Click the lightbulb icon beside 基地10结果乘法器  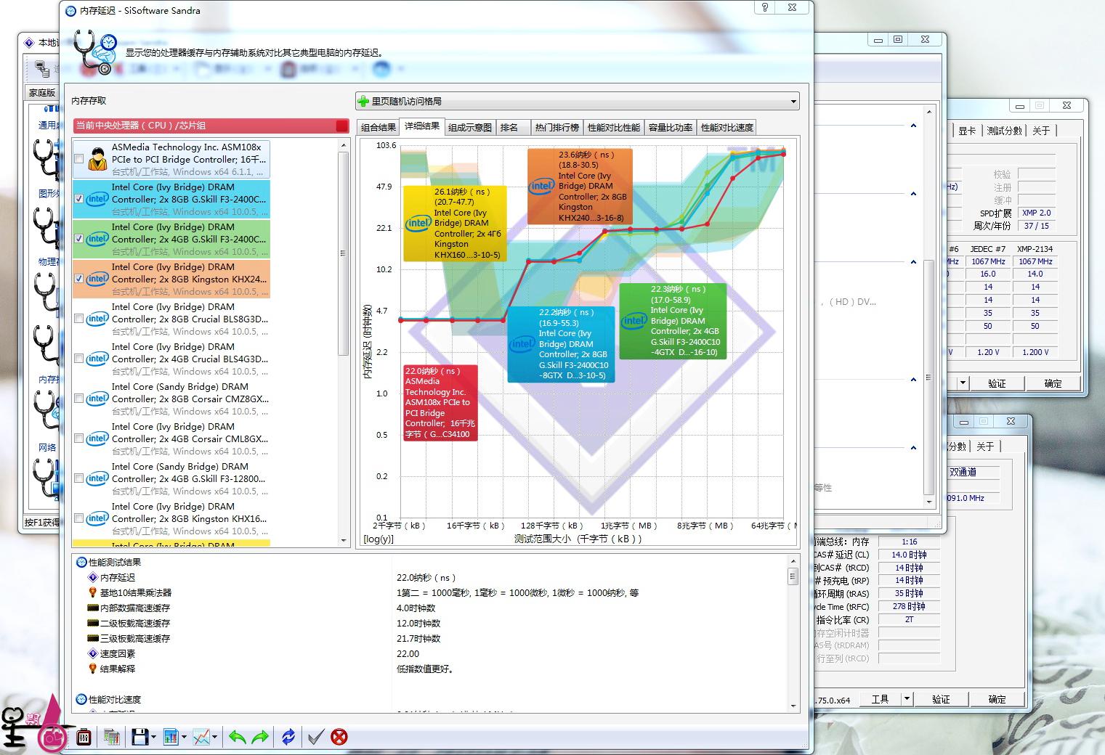coord(92,592)
